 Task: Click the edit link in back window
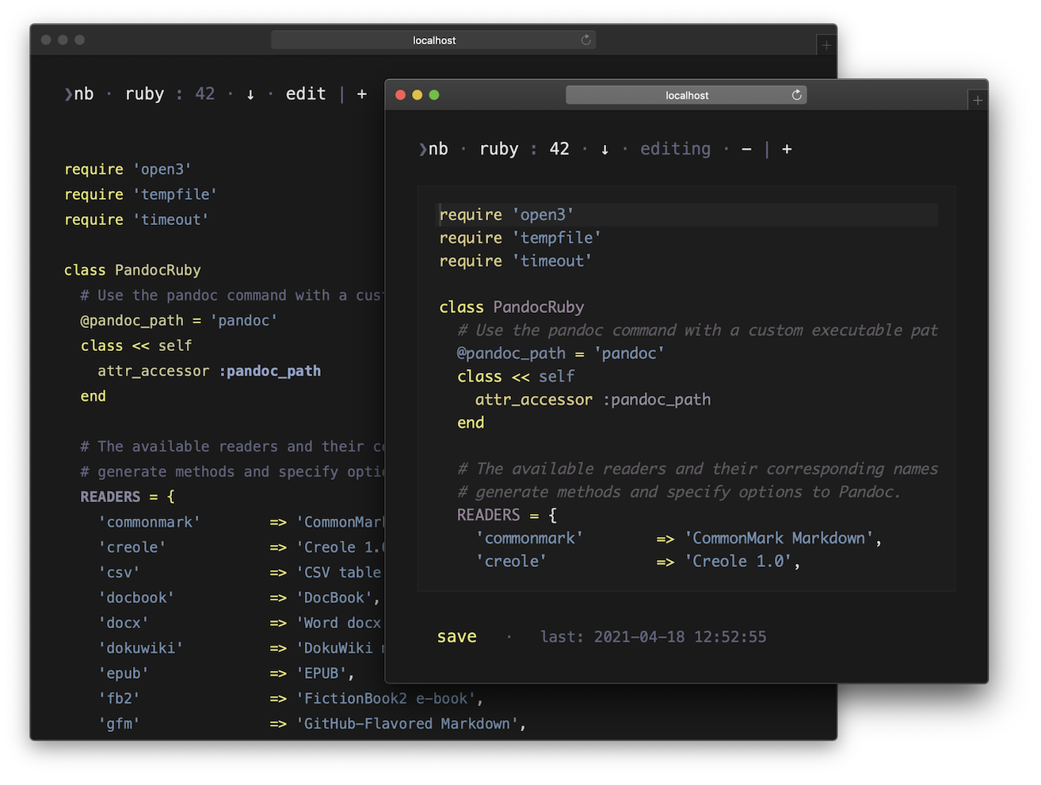coord(306,93)
